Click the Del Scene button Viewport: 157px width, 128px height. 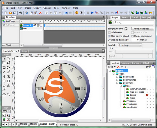(x=11, y=25)
